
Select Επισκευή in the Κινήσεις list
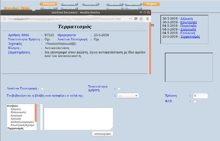pos(17,115)
